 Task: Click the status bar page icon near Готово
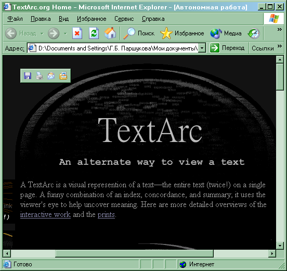click(7, 264)
